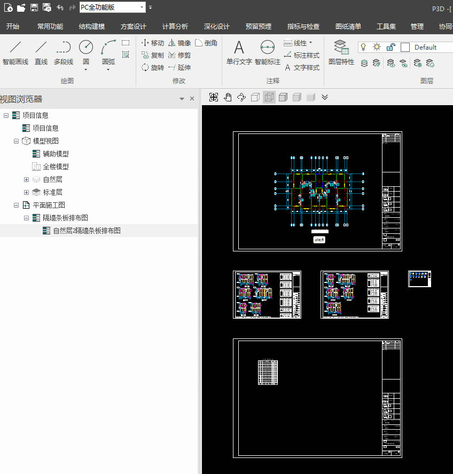The height and width of the screenshot is (474, 453).
Task: Toggle the layer lock padlock icon
Action: pyautogui.click(x=390, y=47)
